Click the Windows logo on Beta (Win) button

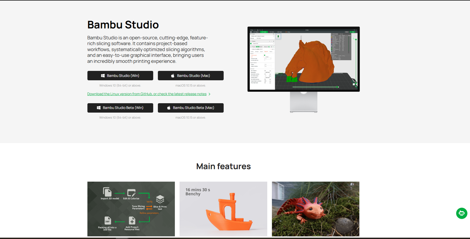(99, 108)
